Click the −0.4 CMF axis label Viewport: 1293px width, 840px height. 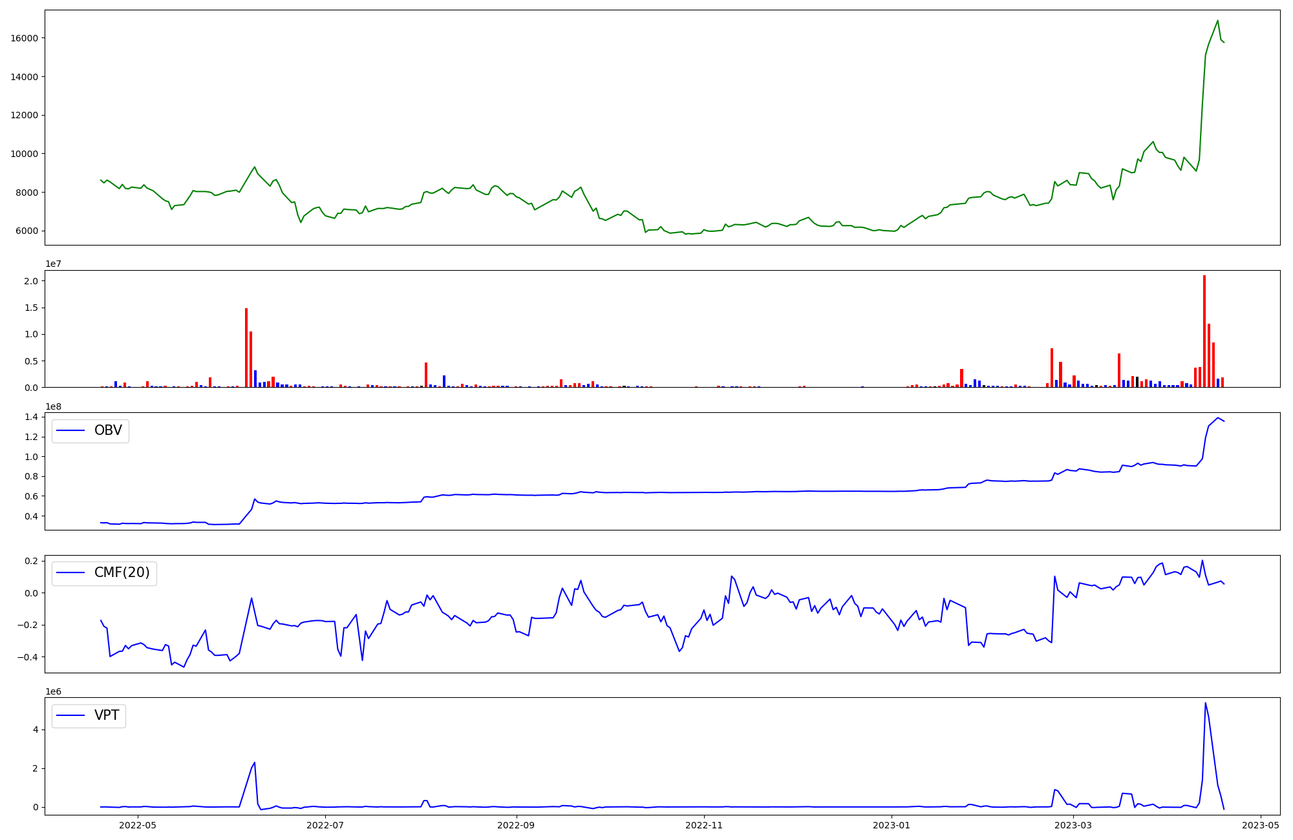tap(27, 657)
